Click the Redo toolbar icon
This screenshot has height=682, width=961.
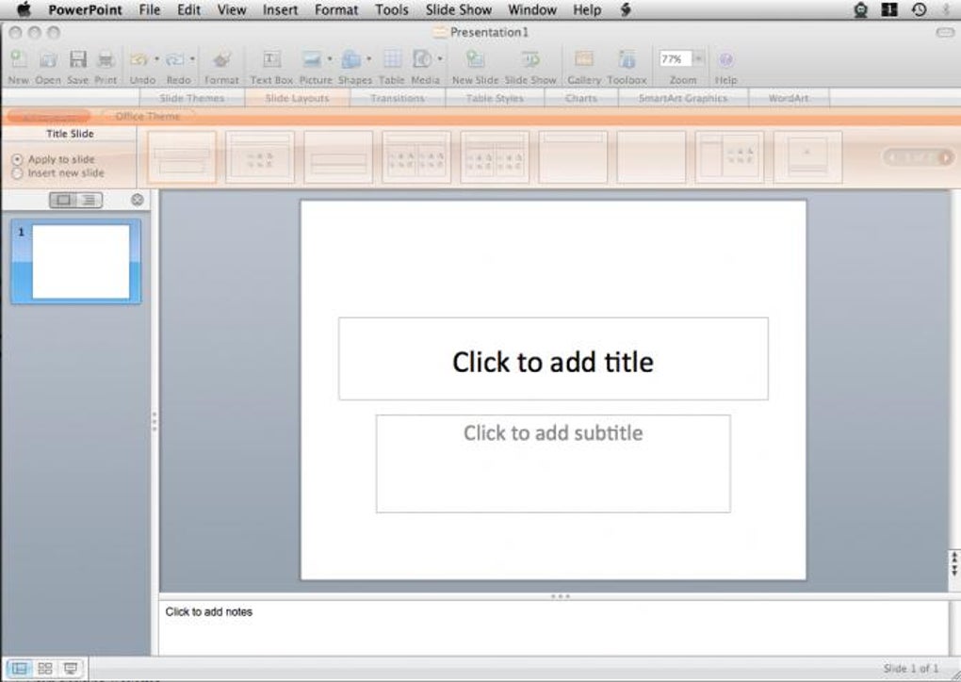click(x=175, y=59)
